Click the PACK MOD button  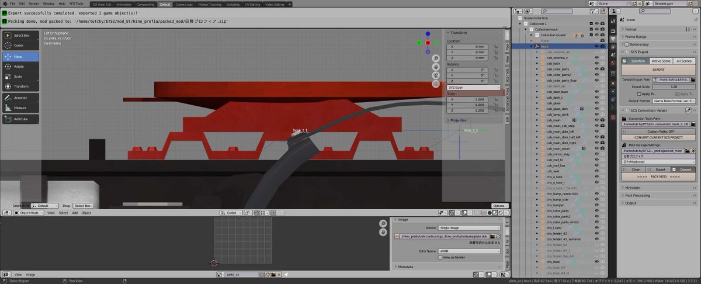pyautogui.click(x=658, y=176)
